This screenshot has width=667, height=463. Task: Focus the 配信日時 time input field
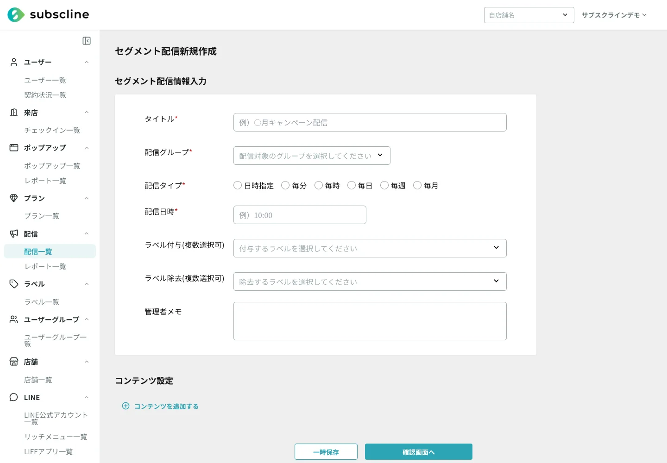pyautogui.click(x=300, y=215)
